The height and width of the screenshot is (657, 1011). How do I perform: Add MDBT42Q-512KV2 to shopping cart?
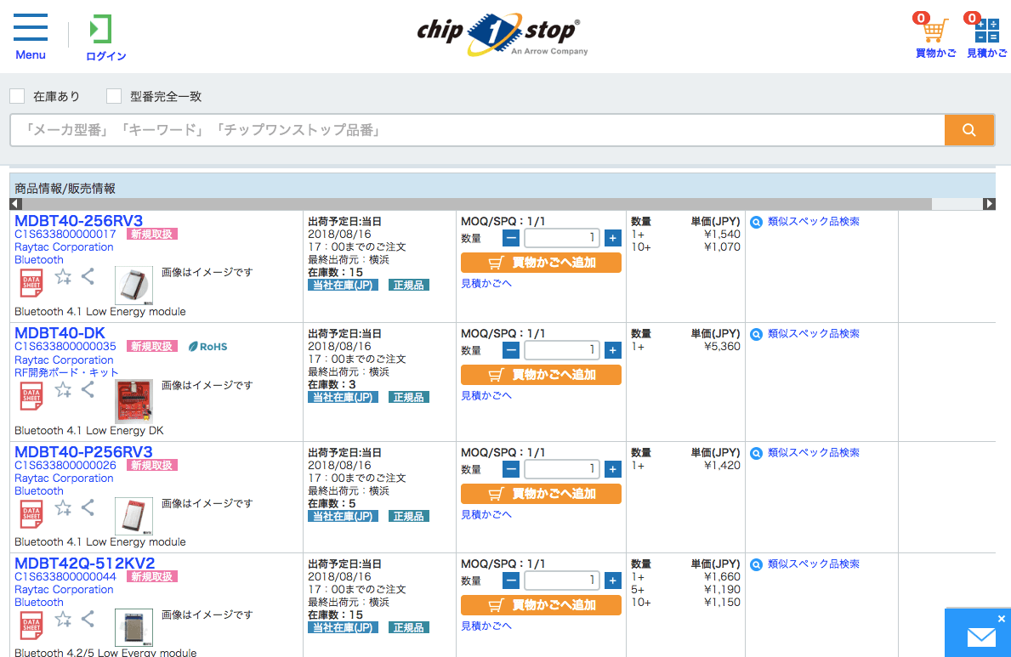541,605
